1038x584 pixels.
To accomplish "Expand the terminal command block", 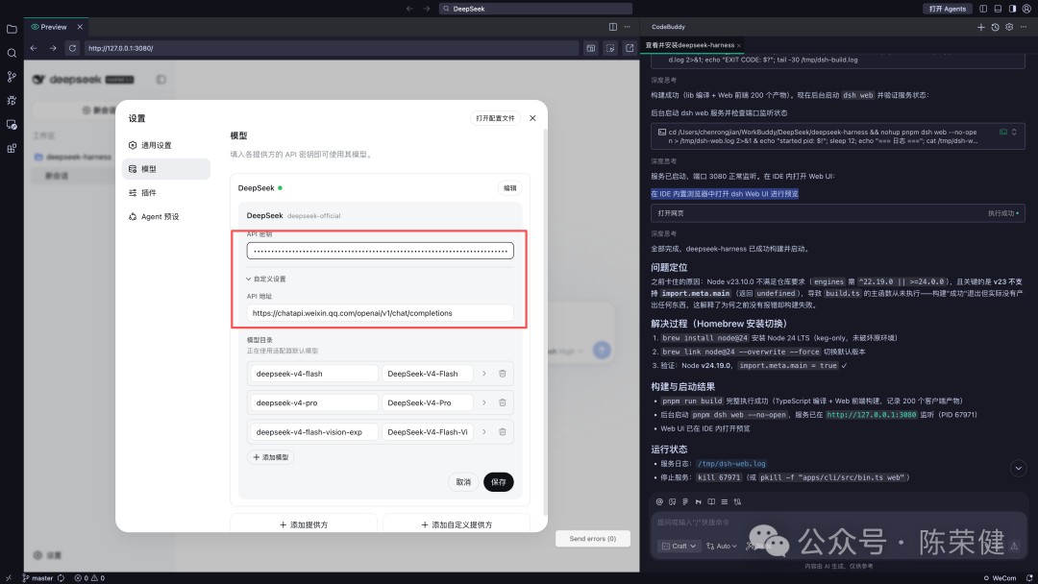I will pos(1014,133).
